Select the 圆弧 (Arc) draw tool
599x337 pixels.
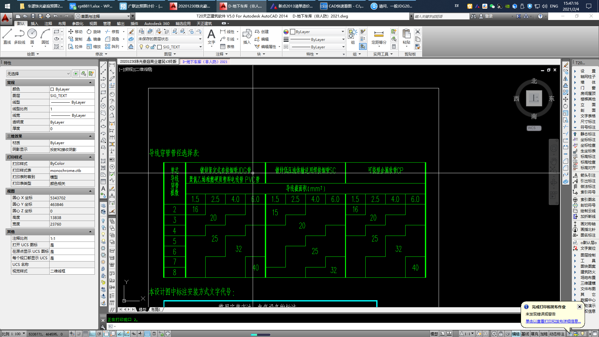45,36
